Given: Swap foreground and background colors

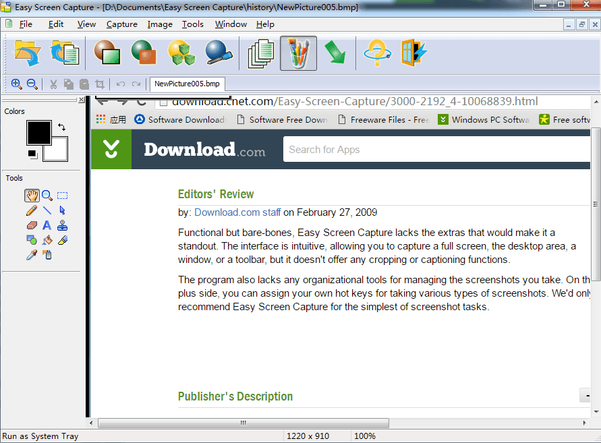Looking at the screenshot, I should 61,127.
